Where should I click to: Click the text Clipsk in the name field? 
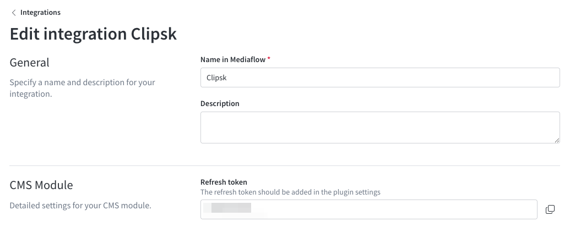[x=216, y=77]
